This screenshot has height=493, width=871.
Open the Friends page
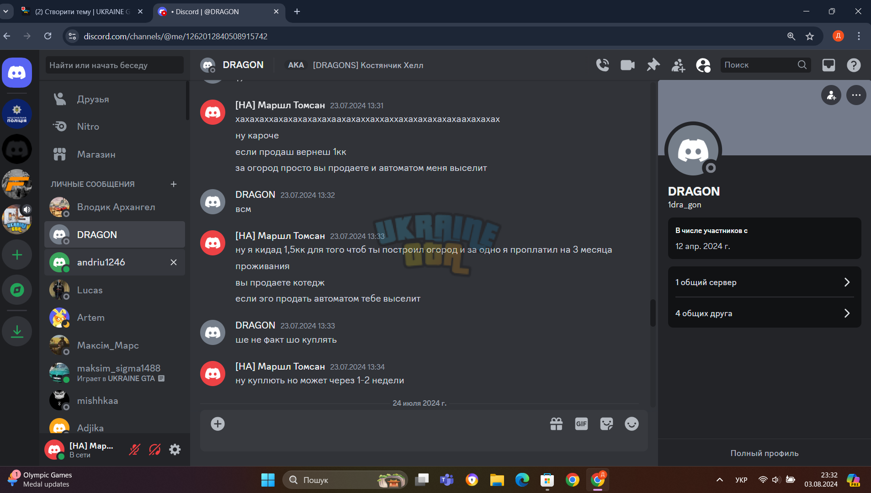coord(115,99)
